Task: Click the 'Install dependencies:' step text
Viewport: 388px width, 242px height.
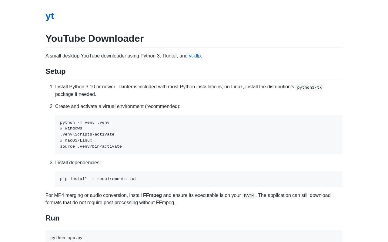Action: click(78, 163)
